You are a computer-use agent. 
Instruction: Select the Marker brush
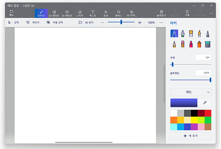[174, 33]
